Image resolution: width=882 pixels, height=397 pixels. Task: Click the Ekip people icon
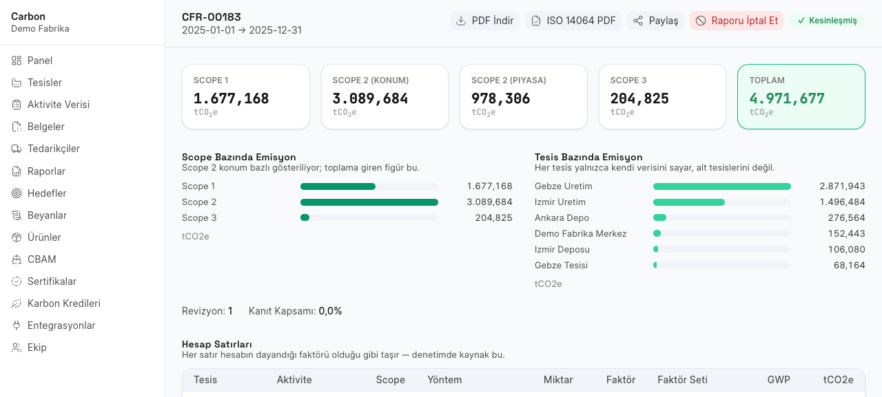coord(17,347)
